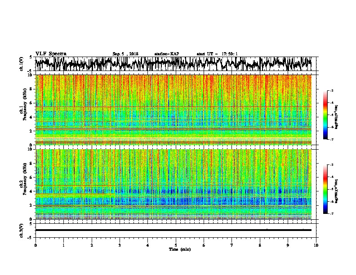Click time-axis tick label "1"
Viewport: 356px width, 275px height.
point(63,245)
